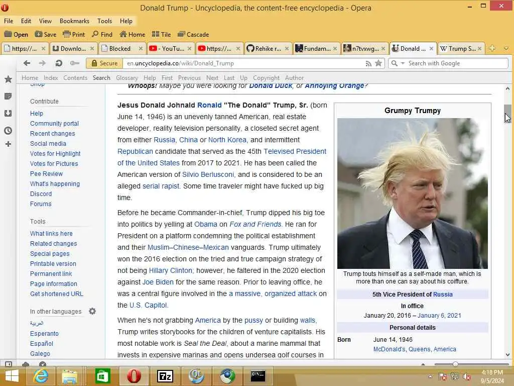The image size is (514, 386).
Task: Save the page via the Save button
Action: pos(46,35)
